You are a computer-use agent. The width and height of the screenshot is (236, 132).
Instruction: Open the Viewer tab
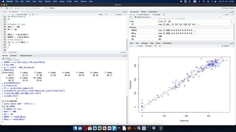click(x=158, y=43)
